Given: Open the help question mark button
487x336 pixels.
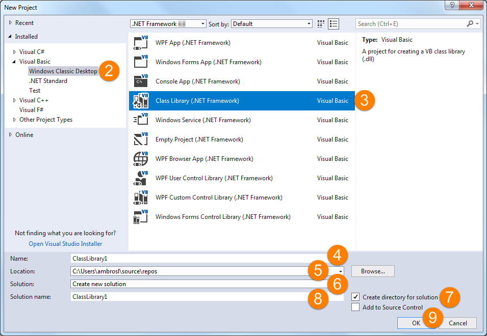Looking at the screenshot, I should pos(452,5).
